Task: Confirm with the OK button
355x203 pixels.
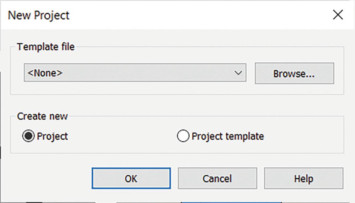Action: [131, 178]
